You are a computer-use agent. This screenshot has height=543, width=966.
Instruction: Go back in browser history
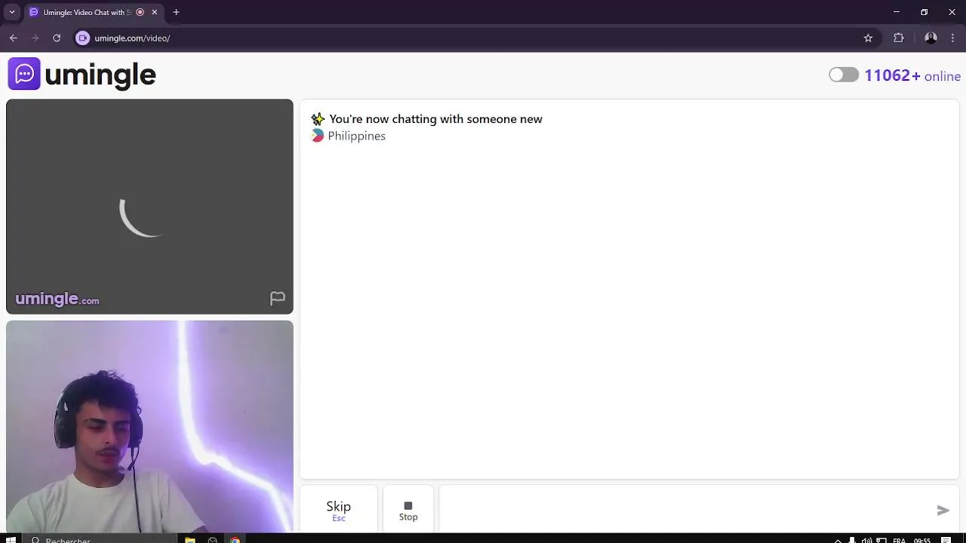[x=14, y=38]
